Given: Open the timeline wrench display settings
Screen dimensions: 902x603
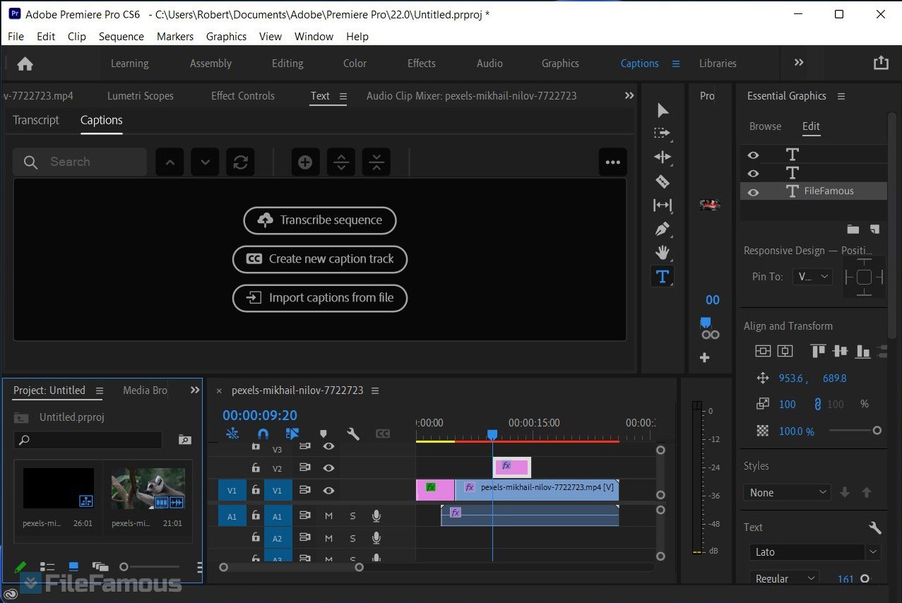Looking at the screenshot, I should point(353,434).
